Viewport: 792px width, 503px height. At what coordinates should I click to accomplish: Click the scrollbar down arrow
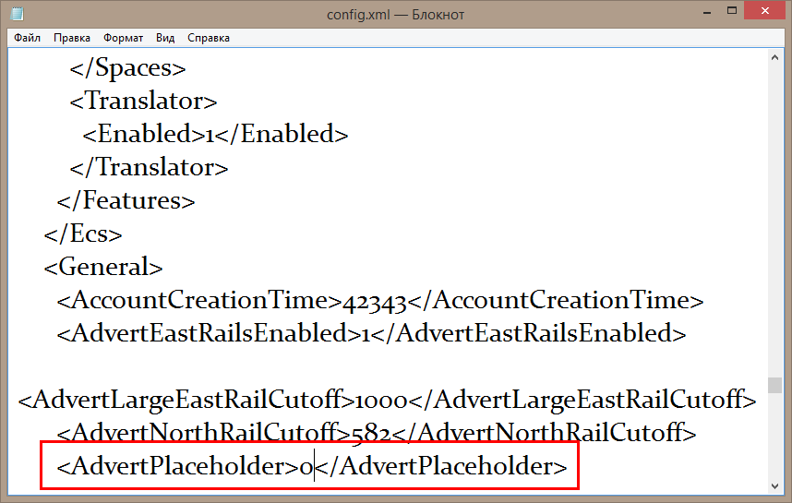[774, 486]
